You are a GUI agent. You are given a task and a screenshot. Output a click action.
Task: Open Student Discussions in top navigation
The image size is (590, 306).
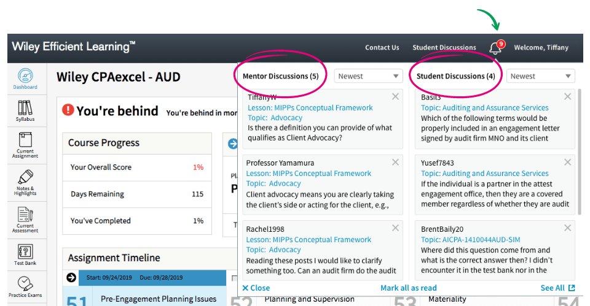(x=444, y=48)
